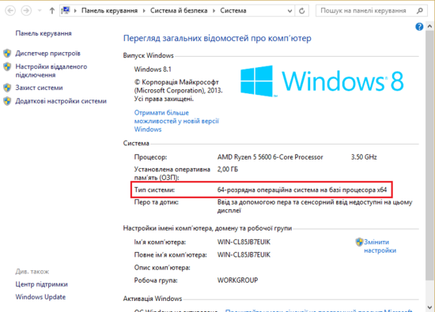The height and width of the screenshot is (312, 435).
Task: Click the 'WORKGROUP' value
Action: (x=237, y=280)
